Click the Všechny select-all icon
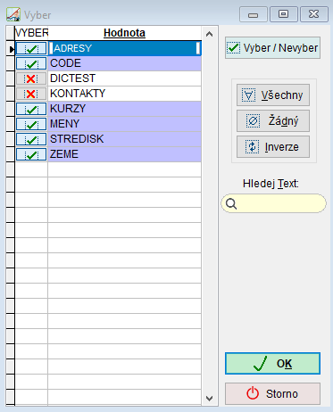 click(248, 95)
